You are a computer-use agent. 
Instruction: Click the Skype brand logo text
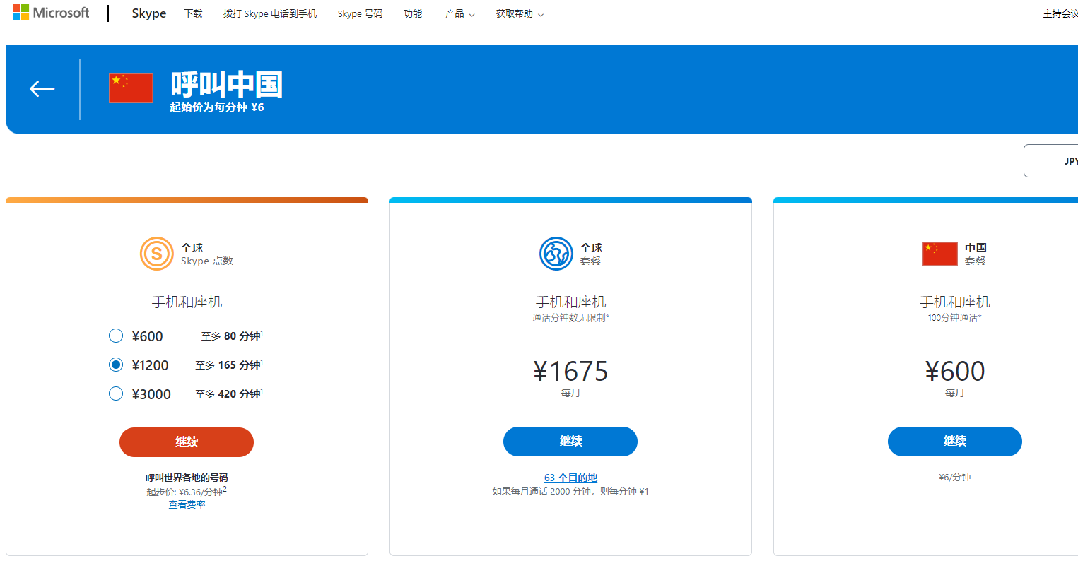click(x=148, y=13)
